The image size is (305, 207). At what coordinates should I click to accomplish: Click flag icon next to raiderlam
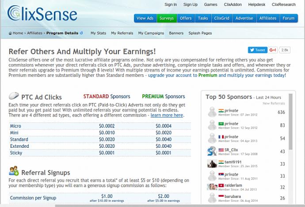[x=221, y=185]
